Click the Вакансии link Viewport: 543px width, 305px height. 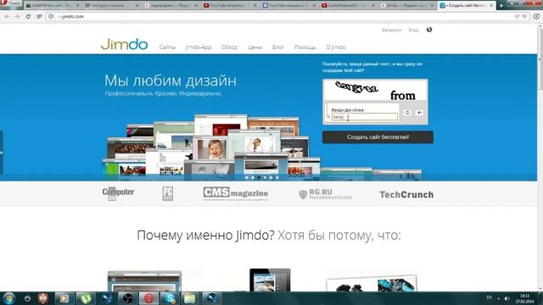click(392, 30)
